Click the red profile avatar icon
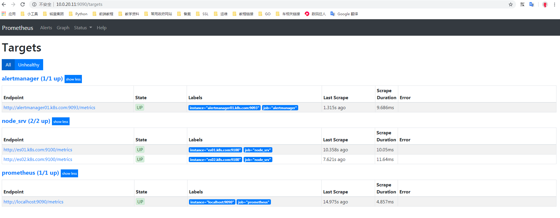Screen dimensions: 560x218 coord(545,4)
